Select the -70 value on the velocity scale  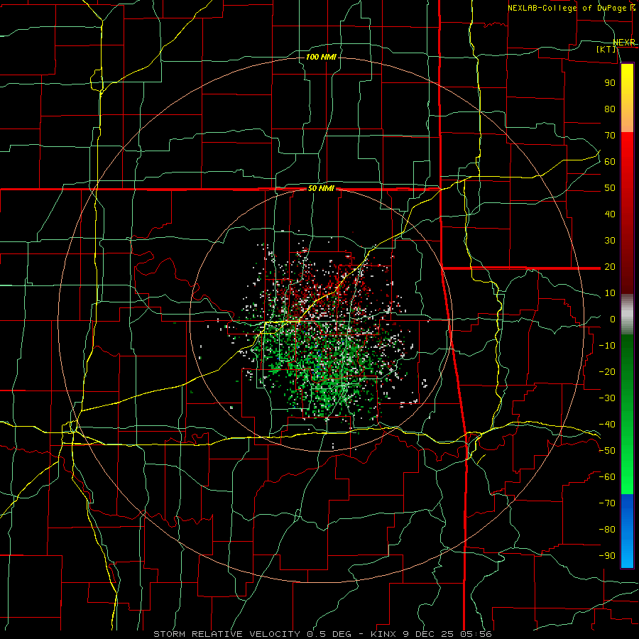[x=607, y=503]
